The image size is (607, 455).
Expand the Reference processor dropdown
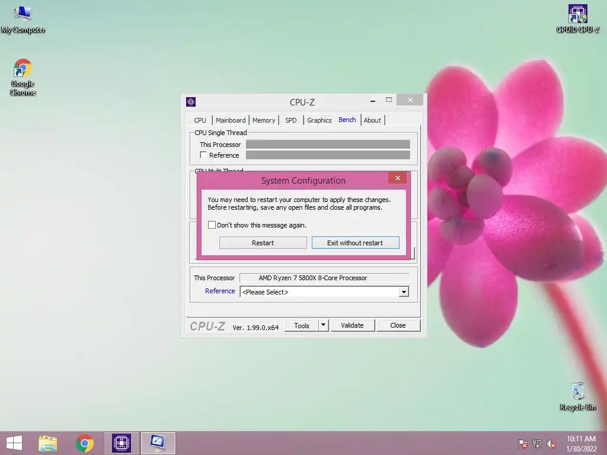[404, 291]
